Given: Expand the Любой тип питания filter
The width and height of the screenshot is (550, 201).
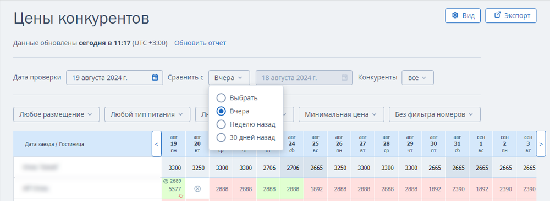Looking at the screenshot, I should [x=147, y=114].
